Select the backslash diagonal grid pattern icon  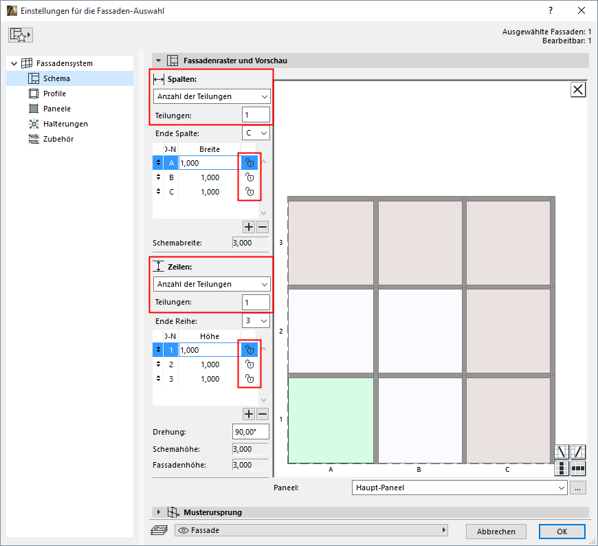coord(562,452)
